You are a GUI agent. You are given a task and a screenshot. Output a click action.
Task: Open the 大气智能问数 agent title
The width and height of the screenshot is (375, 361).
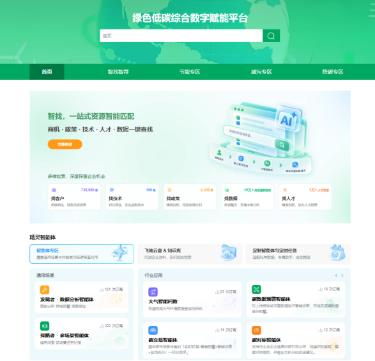pyautogui.click(x=163, y=302)
